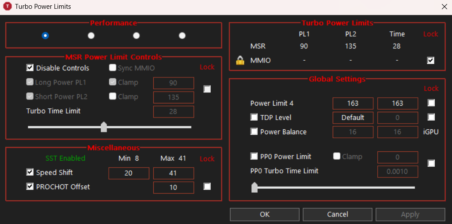Screen dimensions: 452x224
Task: Enable the PP0 Power Limit checkbox
Action: click(254, 156)
